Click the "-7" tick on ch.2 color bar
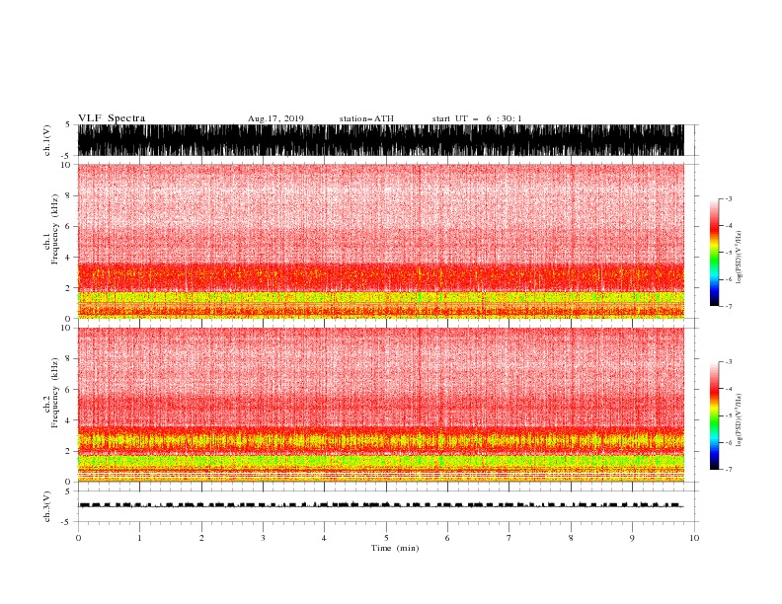Screen dimensions: 782x604 point(728,470)
